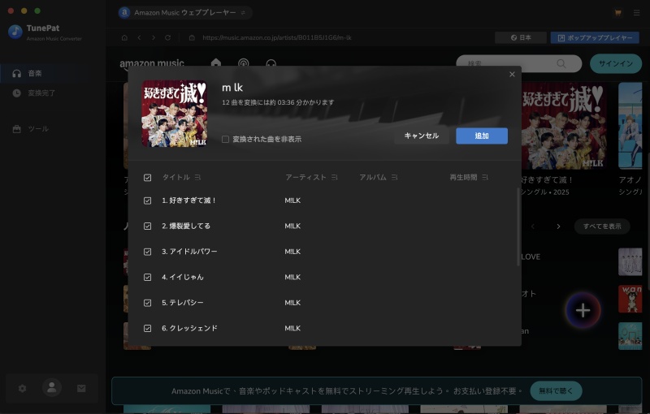
Task: Open the mail feedback icon
Action: (x=81, y=388)
